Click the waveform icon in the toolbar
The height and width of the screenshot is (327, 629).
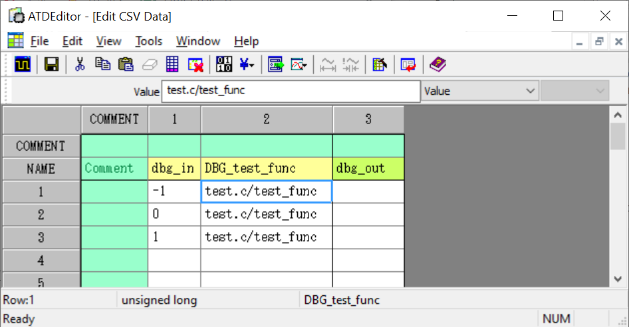[x=23, y=64]
